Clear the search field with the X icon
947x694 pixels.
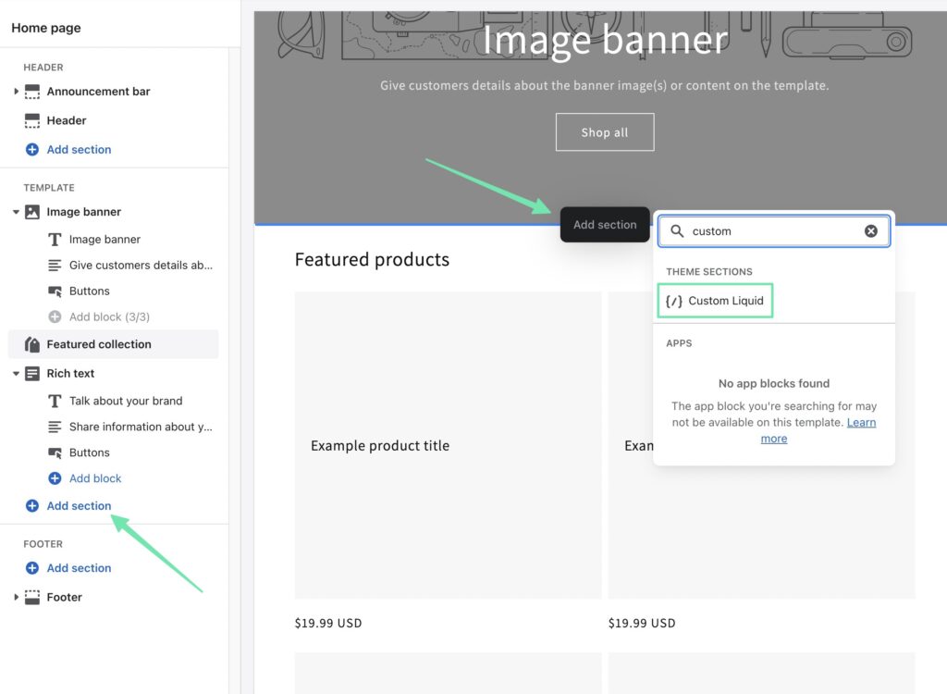870,231
